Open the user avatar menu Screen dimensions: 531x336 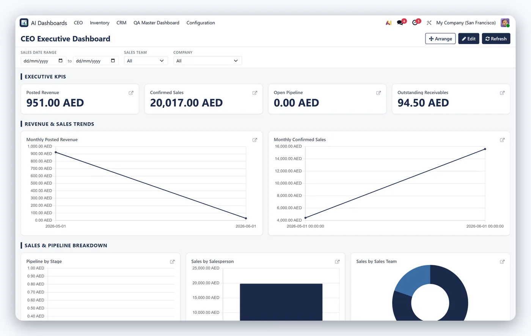505,23
